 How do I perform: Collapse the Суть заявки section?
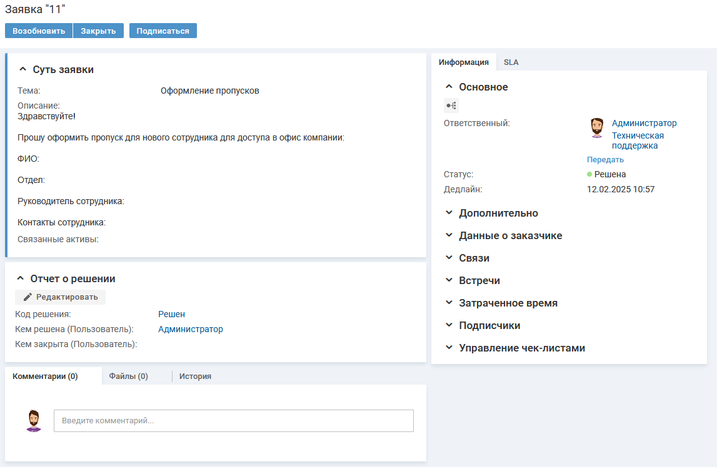click(23, 70)
